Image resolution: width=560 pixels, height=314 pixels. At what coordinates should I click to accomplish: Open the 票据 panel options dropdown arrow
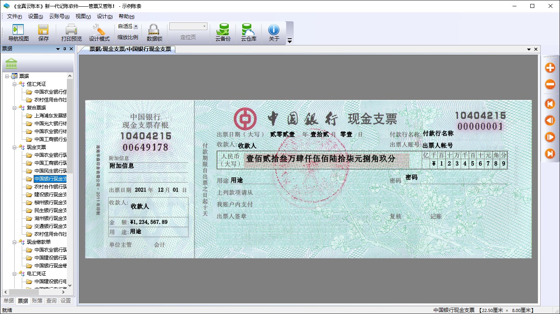click(x=58, y=49)
